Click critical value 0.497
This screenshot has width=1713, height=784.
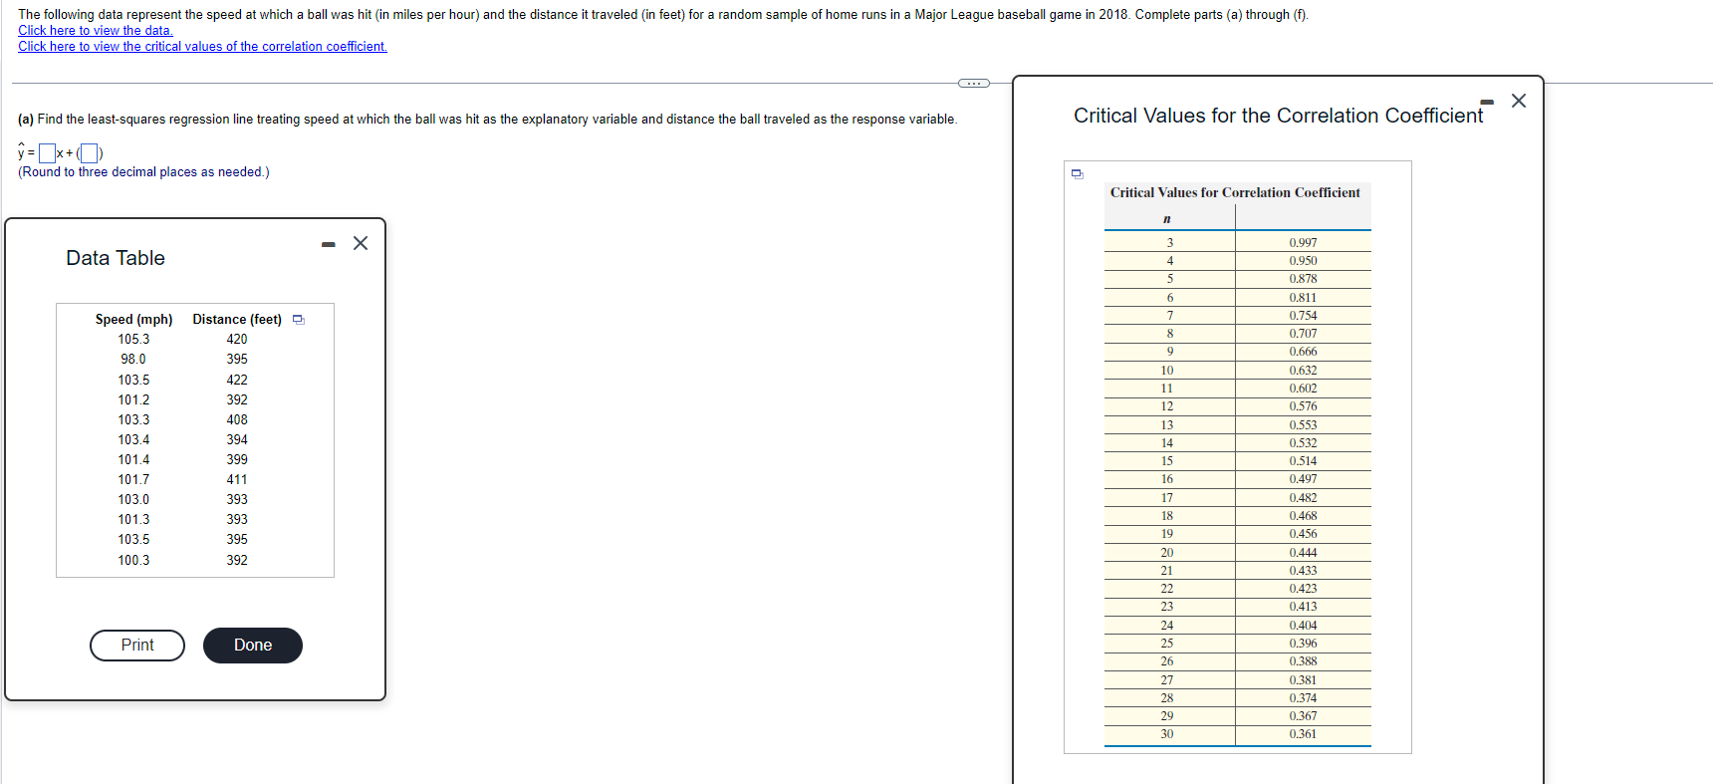[1303, 479]
